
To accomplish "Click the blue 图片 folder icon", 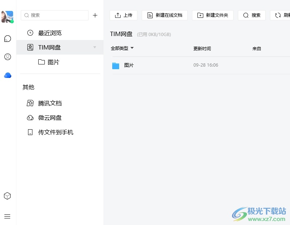I will (x=116, y=66).
